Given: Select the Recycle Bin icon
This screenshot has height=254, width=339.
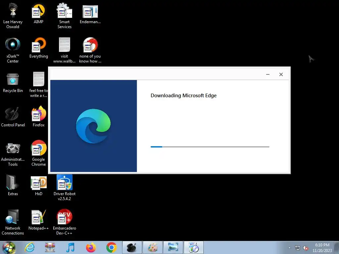Looking at the screenshot, I should coord(13,82).
